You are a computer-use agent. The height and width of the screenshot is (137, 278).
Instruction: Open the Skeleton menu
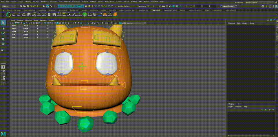[x=53, y=2]
